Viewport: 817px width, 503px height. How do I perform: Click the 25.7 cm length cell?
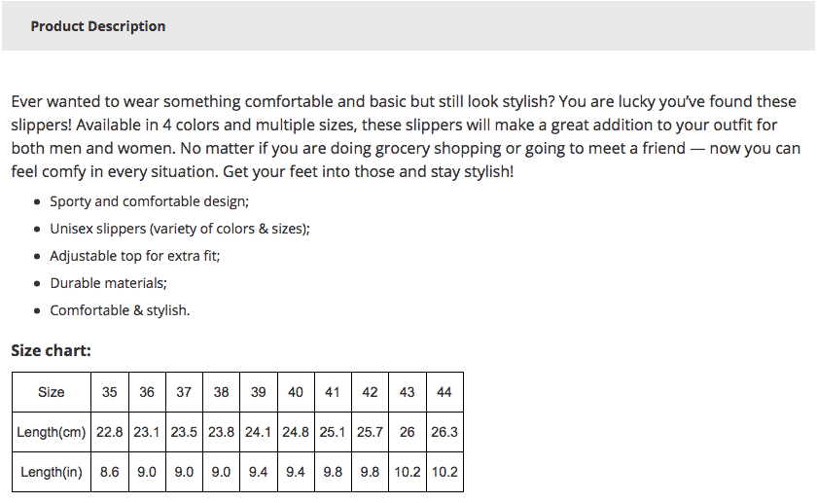[370, 432]
